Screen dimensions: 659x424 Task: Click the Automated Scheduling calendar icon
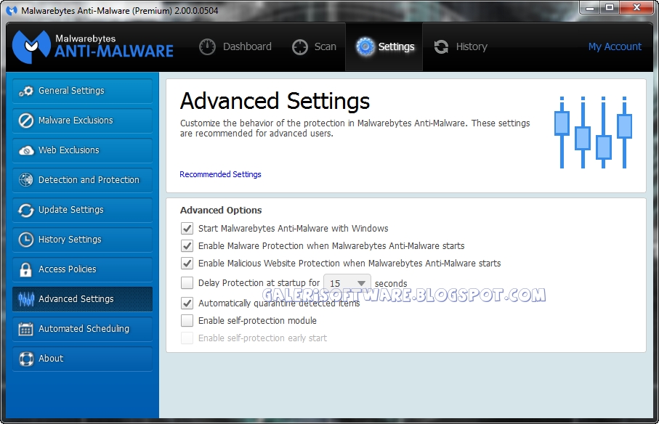click(x=25, y=329)
